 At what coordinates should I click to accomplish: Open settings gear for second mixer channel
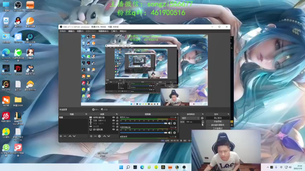click(x=175, y=133)
